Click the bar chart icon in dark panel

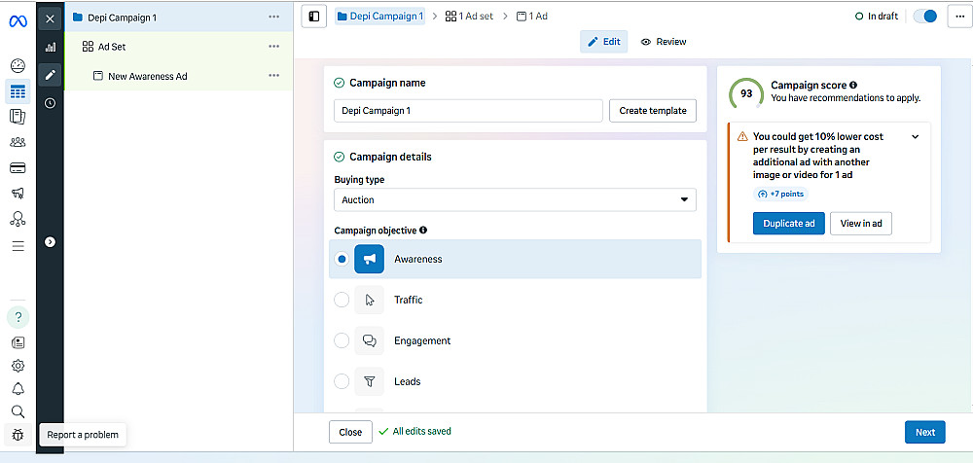[50, 47]
